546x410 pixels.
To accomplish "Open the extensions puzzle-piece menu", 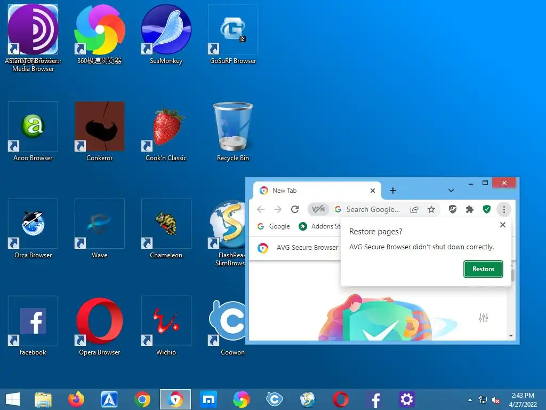I will (469, 209).
